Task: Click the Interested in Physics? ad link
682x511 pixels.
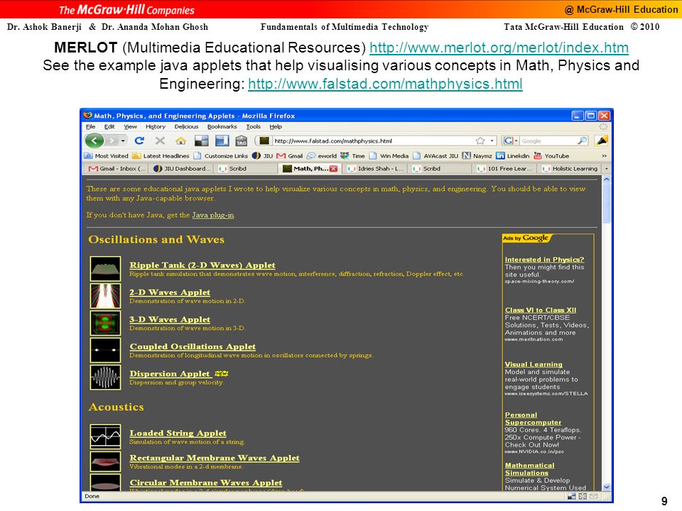Action: tap(544, 260)
